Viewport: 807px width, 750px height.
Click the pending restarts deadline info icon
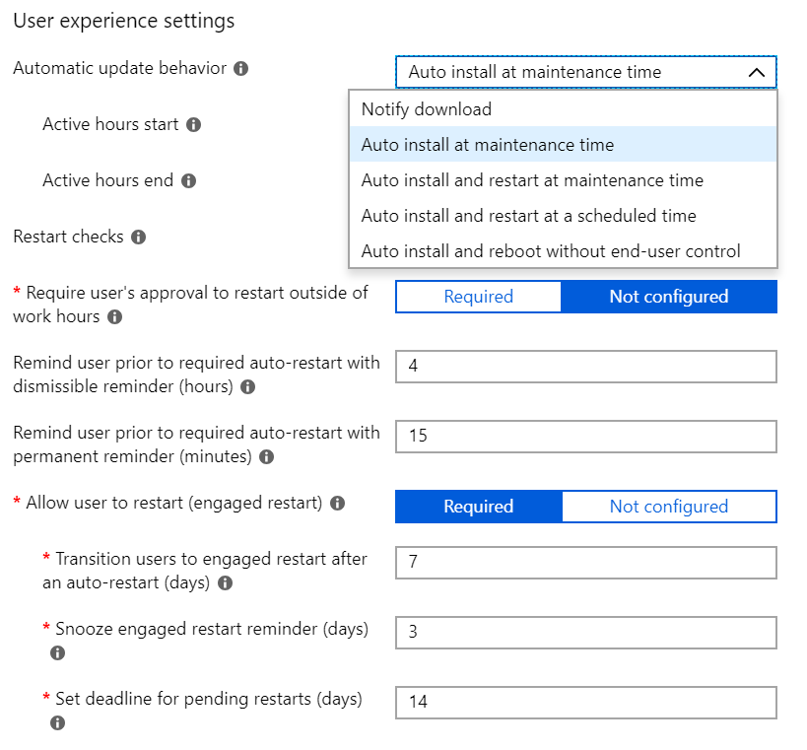tap(57, 722)
